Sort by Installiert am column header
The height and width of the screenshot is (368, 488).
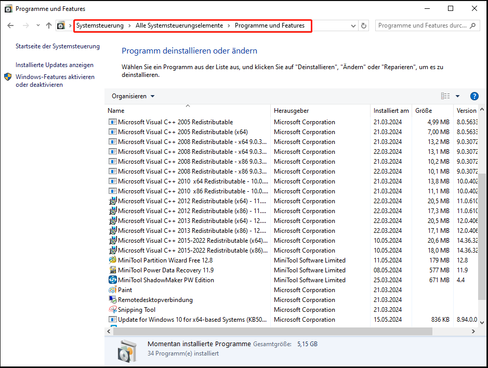(391, 111)
